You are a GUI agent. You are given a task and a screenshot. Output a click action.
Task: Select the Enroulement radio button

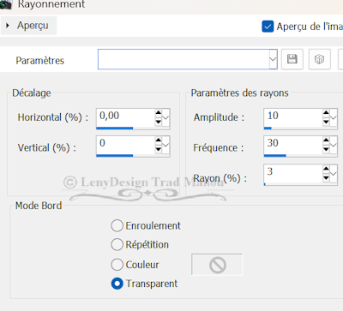pos(117,225)
